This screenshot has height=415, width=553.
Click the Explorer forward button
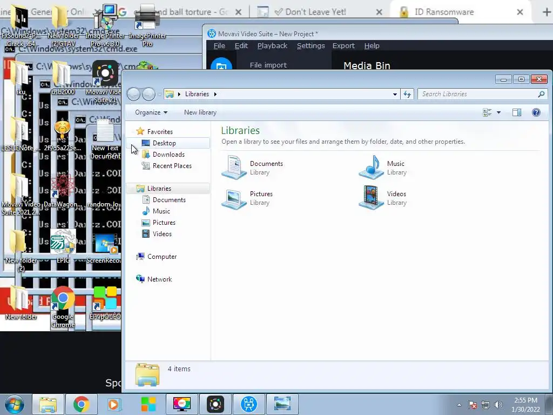[149, 94]
